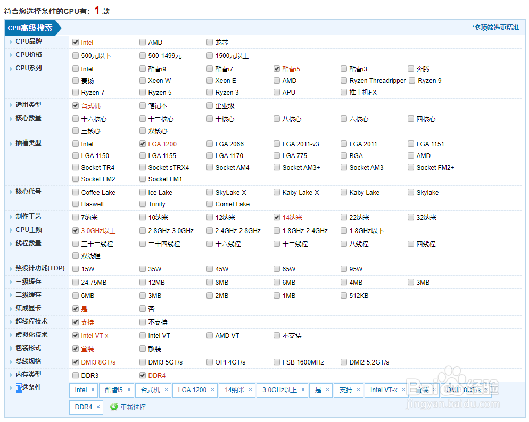Tick the DDR3 memory type checkbox
The width and height of the screenshot is (529, 422).
click(x=76, y=375)
